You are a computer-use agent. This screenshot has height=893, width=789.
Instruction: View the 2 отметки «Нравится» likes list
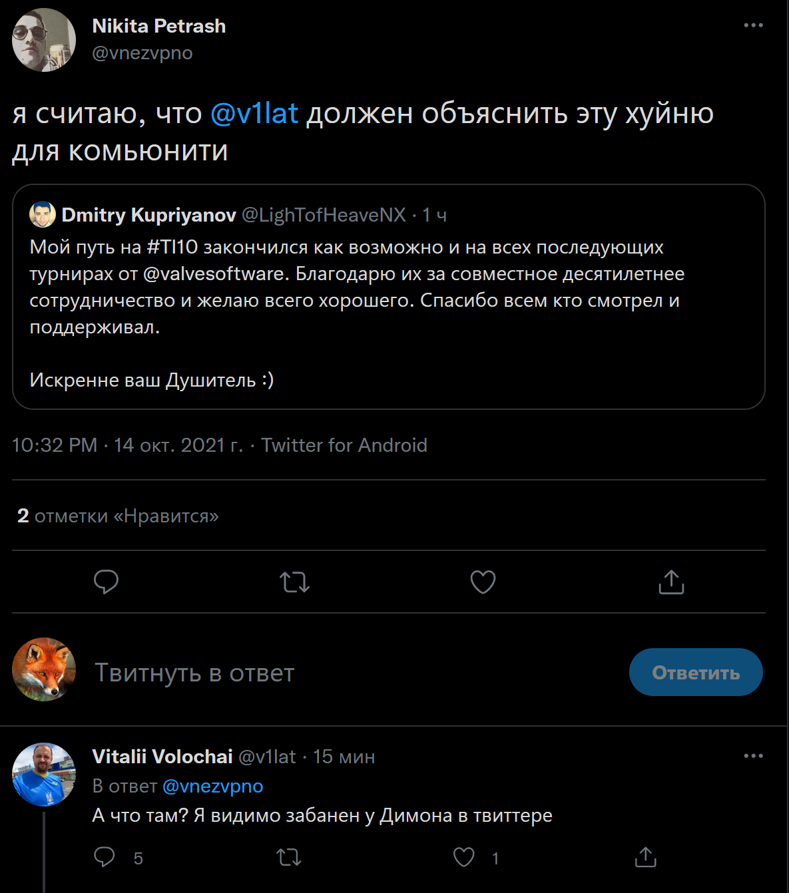point(118,516)
